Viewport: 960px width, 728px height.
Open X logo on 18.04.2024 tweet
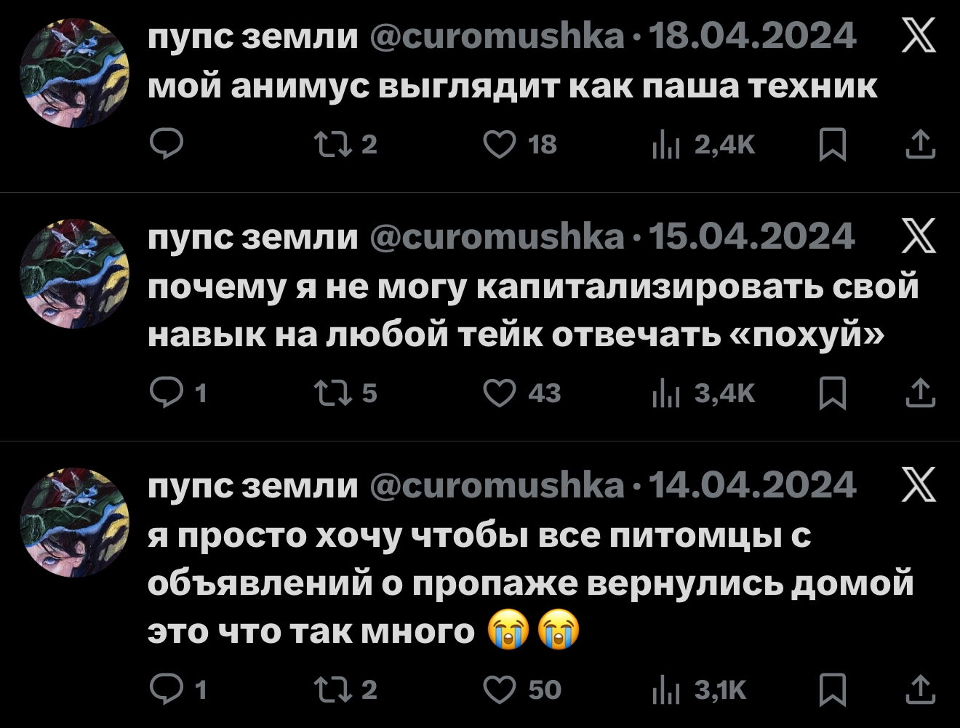(x=919, y=36)
